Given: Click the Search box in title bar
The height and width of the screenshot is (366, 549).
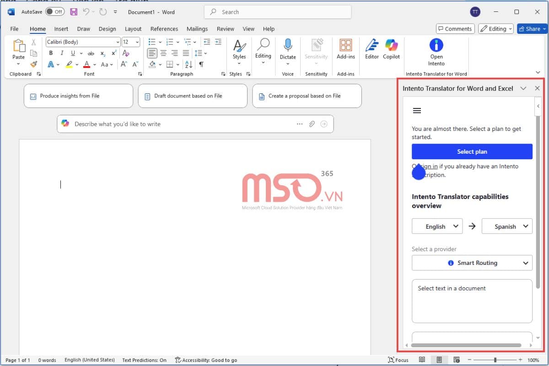Looking at the screenshot, I should pos(278,12).
